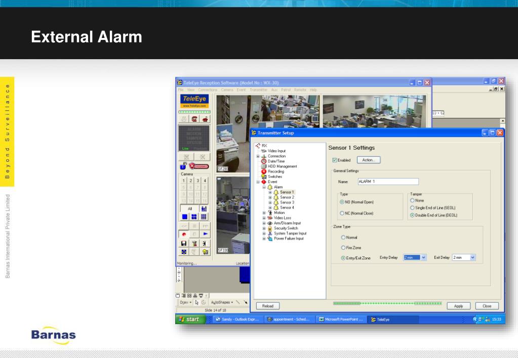The width and height of the screenshot is (518, 358).
Task: Select Sensor 3 in the Alarm tree
Action: point(287,202)
